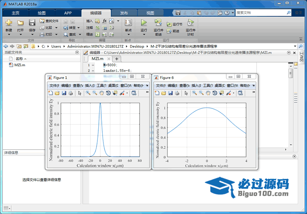This screenshot has width=307, height=214.
Task: Click browse for folder icon in address bar
Action: (26, 46)
